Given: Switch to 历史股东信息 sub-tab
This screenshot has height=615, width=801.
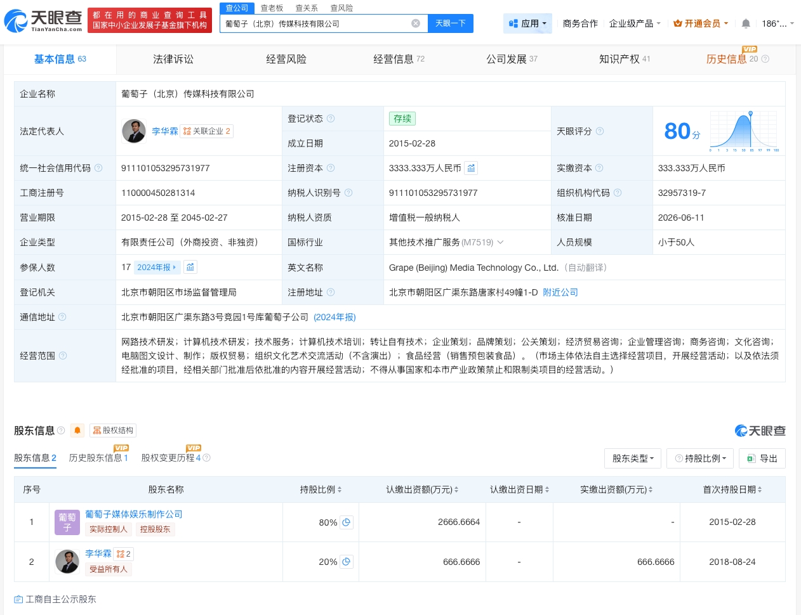Looking at the screenshot, I should pos(98,458).
